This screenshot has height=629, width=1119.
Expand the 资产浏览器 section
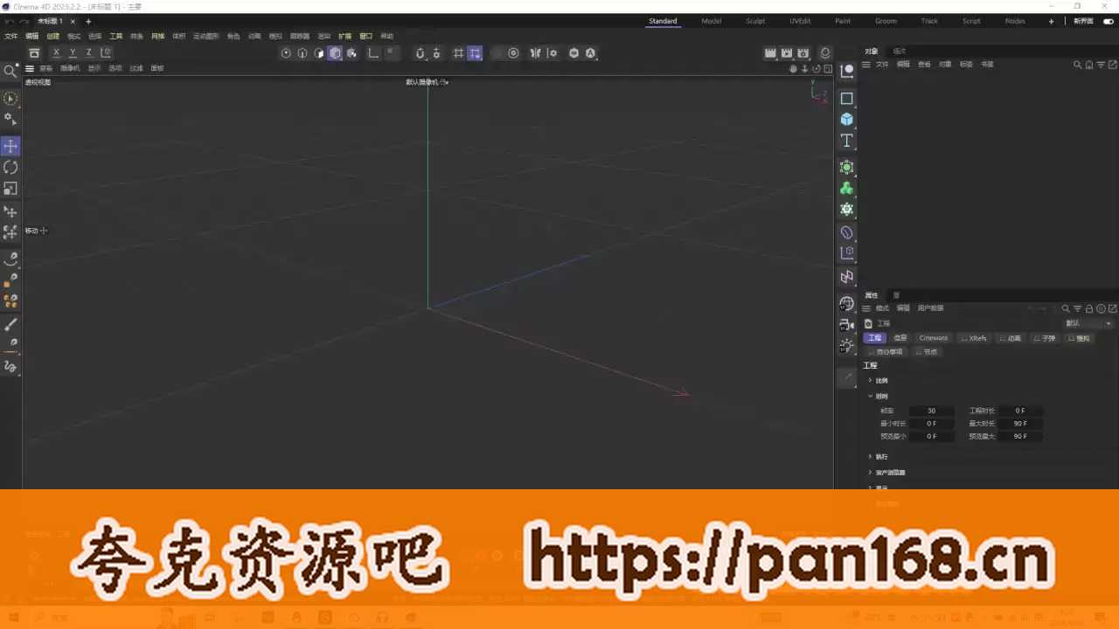tap(886, 473)
